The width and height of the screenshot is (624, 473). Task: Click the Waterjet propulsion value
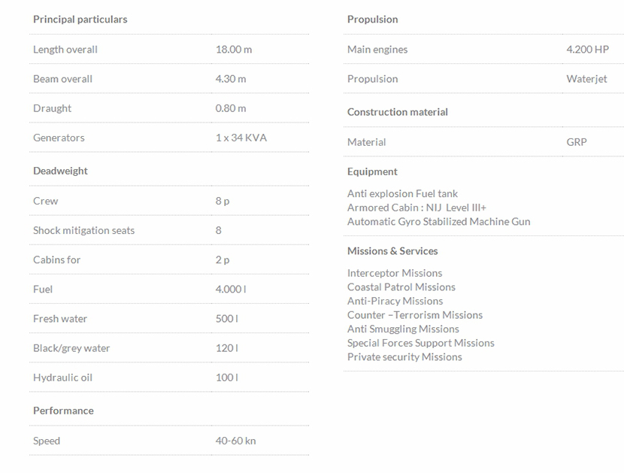pos(586,79)
